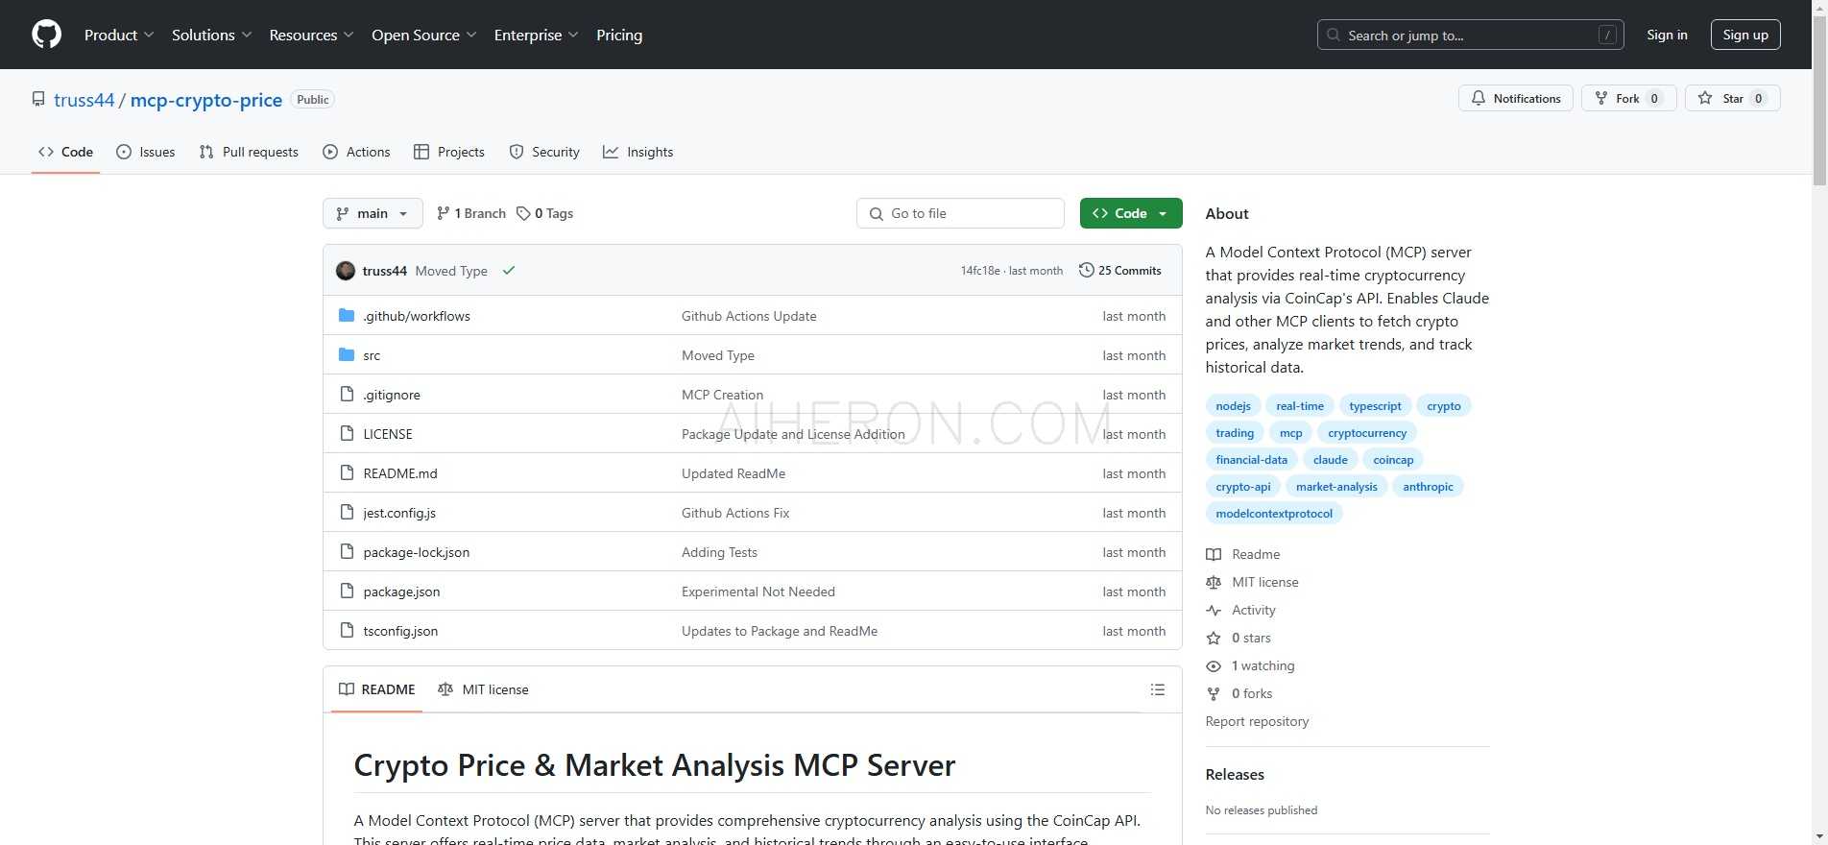This screenshot has width=1828, height=845.
Task: Select the MIT license tab in file viewer
Action: pos(483,689)
